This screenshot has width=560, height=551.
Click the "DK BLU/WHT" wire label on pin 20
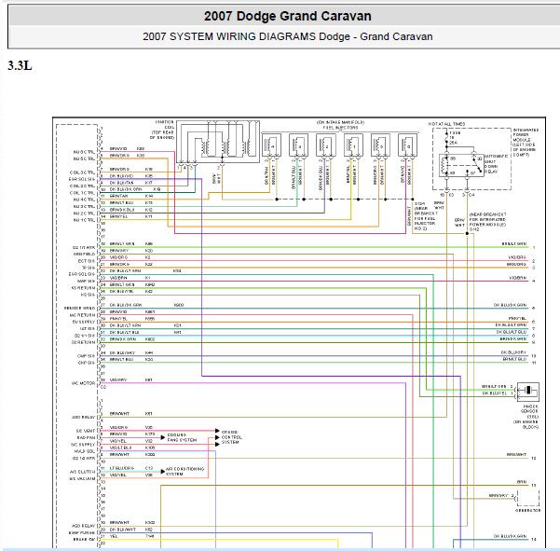click(122, 530)
